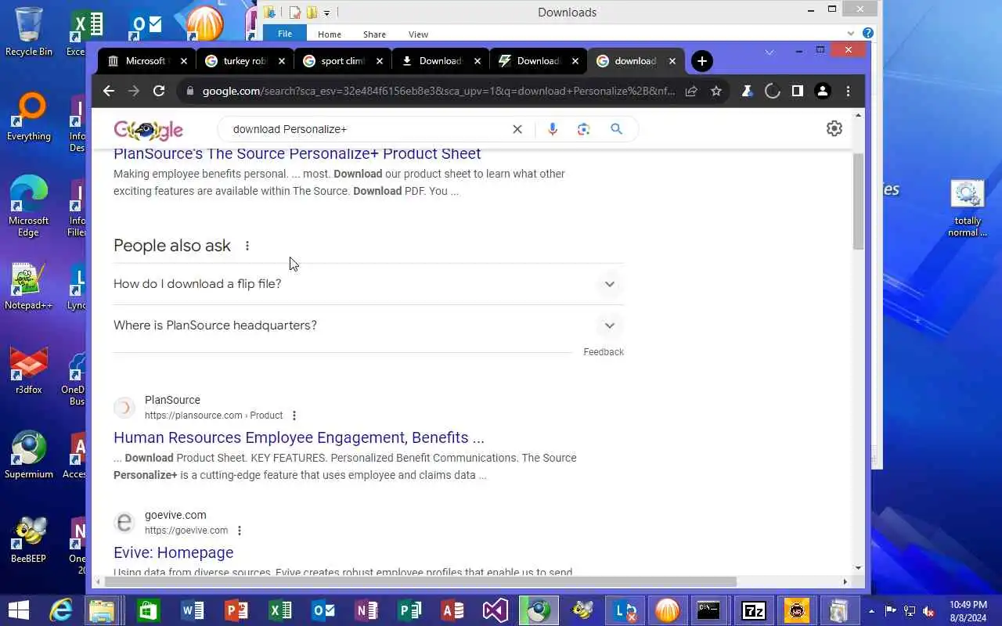This screenshot has height=626, width=1002.
Task: Reload the current Google page
Action: 159,91
